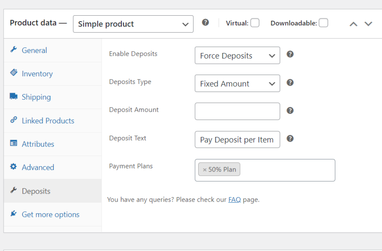
Task: Open the product type dropdown showing Simple product
Action: 133,24
